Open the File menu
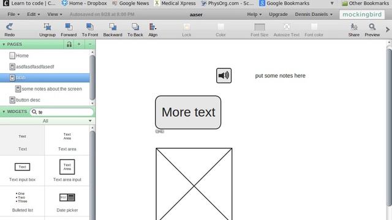The image size is (392, 220). point(13,14)
